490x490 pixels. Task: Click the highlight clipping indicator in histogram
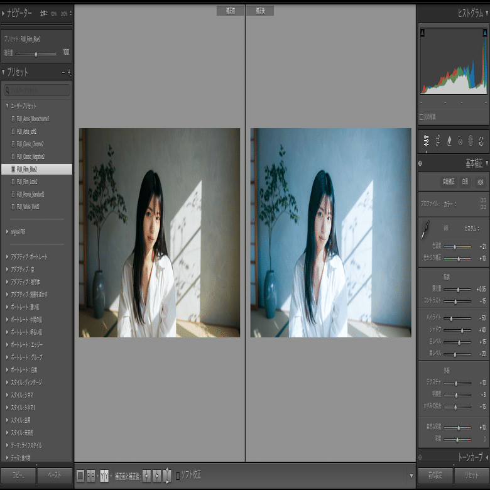point(485,33)
